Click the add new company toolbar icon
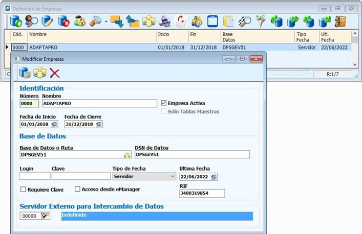Viewport: 362px width, 234px height. tap(16, 21)
